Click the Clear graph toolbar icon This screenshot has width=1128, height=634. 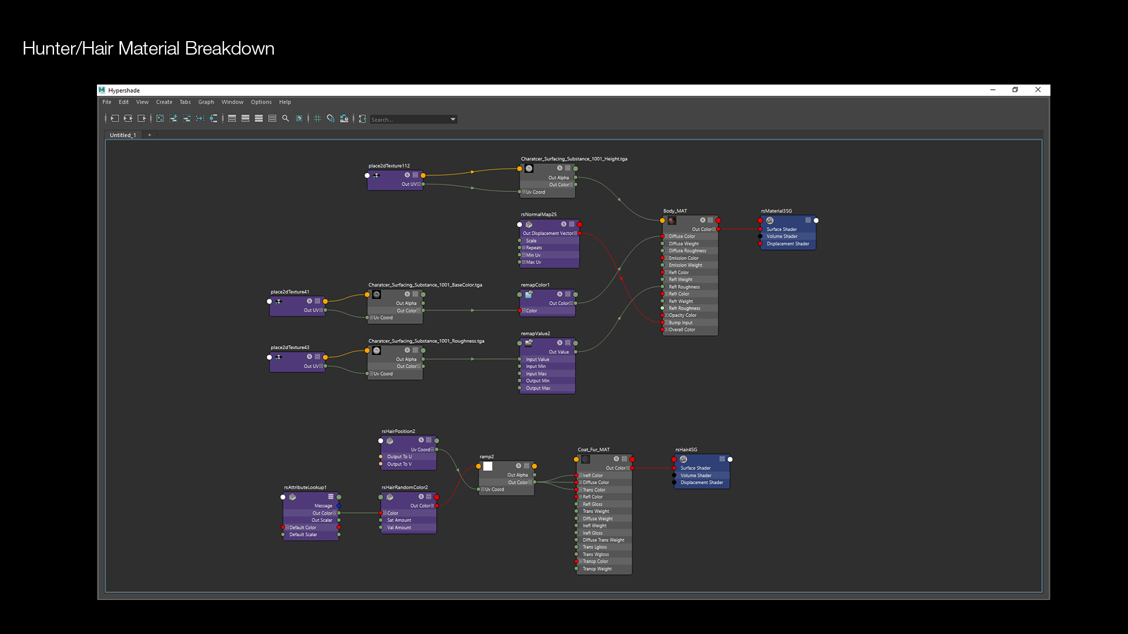pyautogui.click(x=160, y=119)
